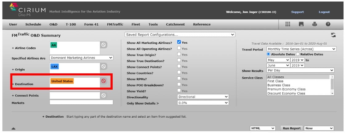Screen dimensions: 346x134
Task: Clear the Destination United States entry
Action: 104,81
